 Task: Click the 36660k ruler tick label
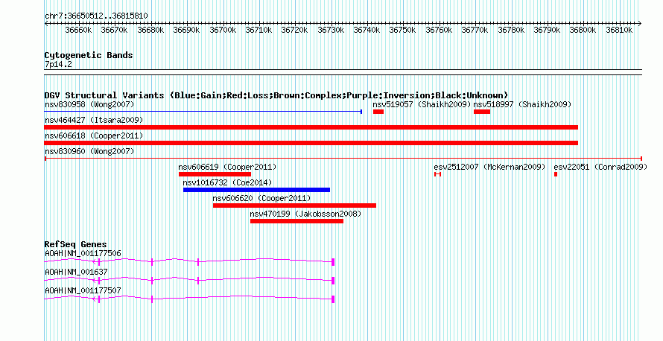pos(78,30)
